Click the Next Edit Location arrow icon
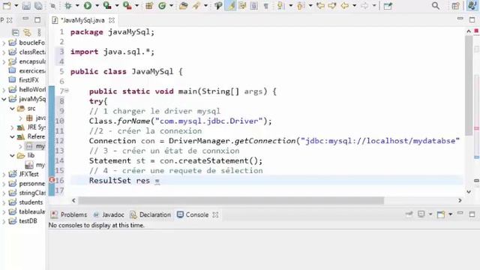 332,5
